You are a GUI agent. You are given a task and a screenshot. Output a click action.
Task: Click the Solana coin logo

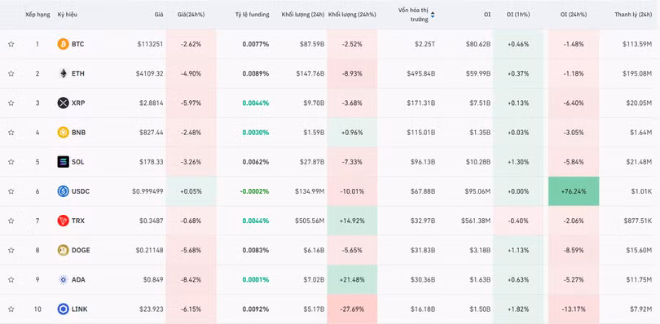click(x=63, y=161)
